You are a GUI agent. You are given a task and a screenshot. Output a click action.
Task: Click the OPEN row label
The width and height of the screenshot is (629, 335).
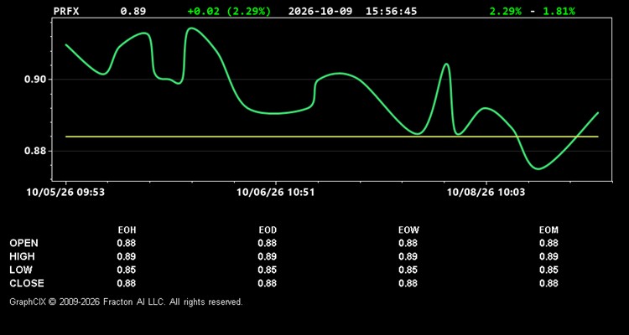(24, 243)
